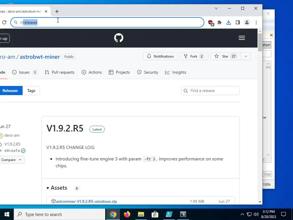Show hidden system tray icons
The image size is (293, 220).
coord(242,214)
